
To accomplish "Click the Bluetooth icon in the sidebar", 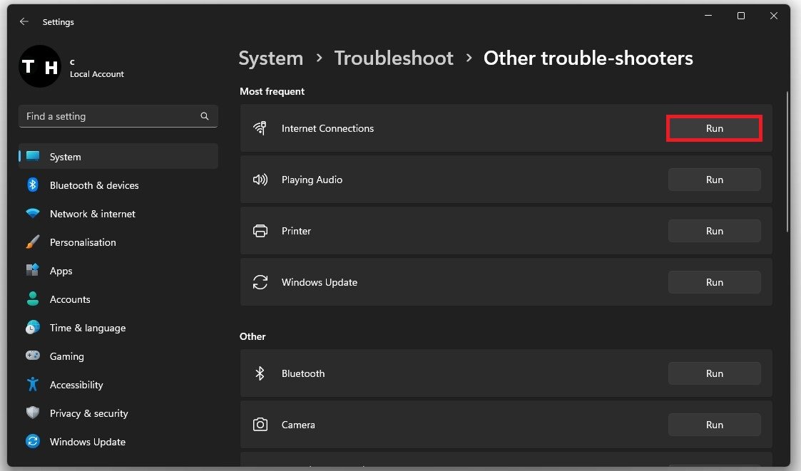I will click(33, 185).
